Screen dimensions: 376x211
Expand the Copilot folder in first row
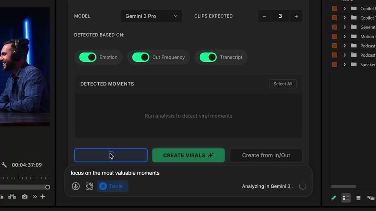[345, 8]
